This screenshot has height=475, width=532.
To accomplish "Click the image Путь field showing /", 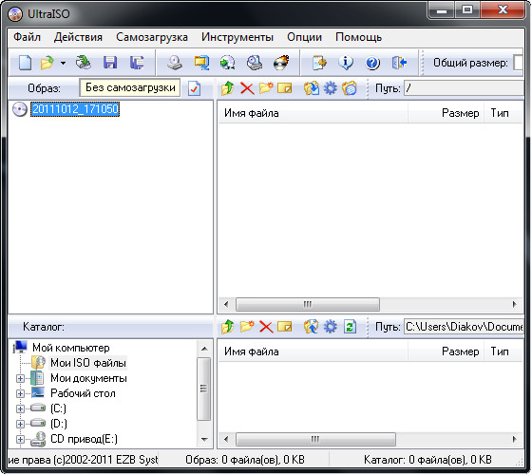I will (x=464, y=88).
